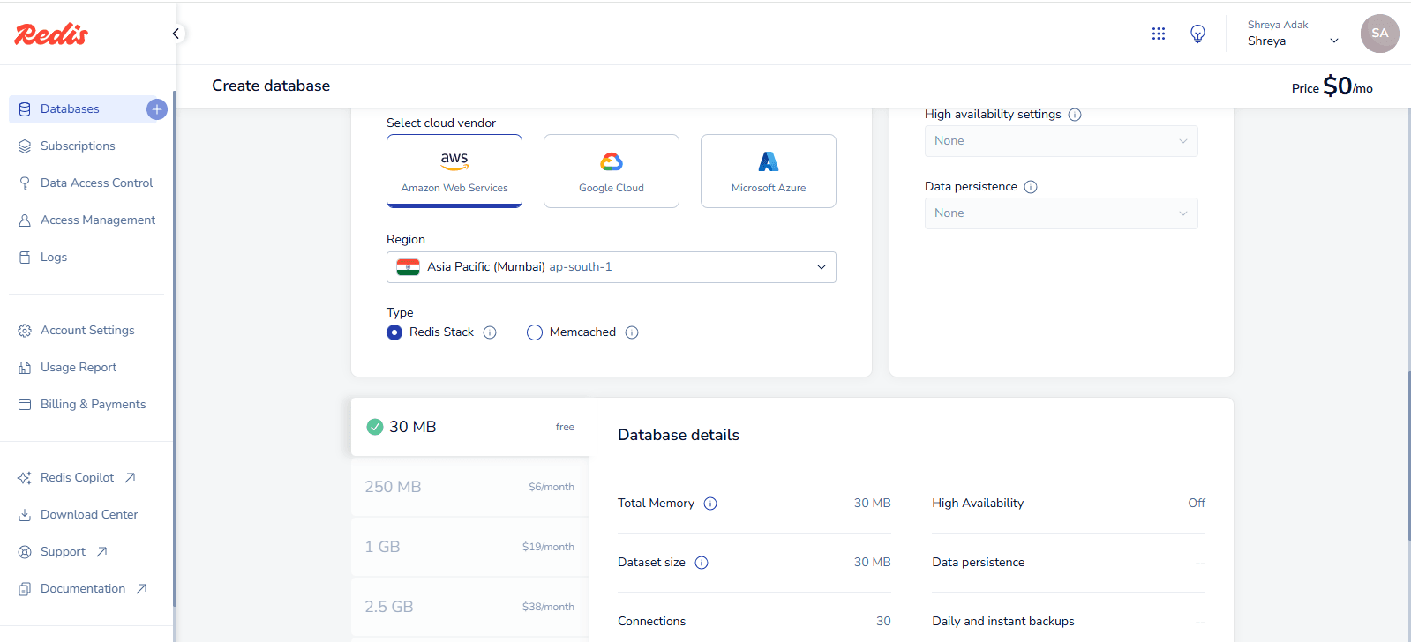Click info icon beside High availability settings
Viewport: 1411px width, 642px height.
[1075, 115]
